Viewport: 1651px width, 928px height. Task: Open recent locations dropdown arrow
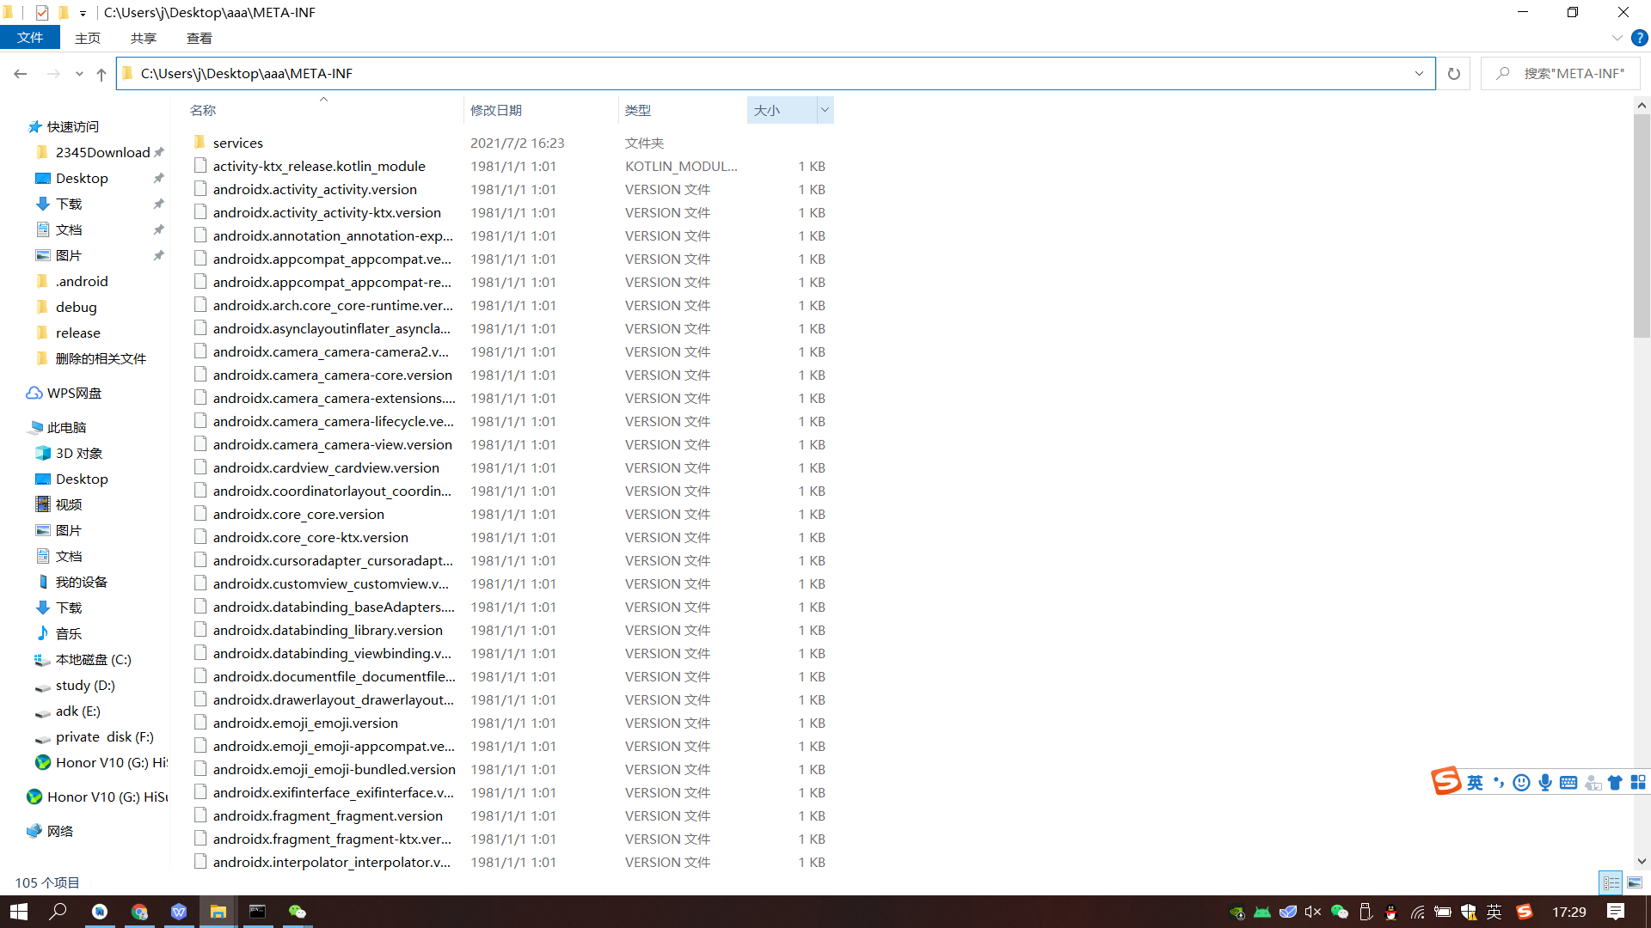[x=79, y=74]
